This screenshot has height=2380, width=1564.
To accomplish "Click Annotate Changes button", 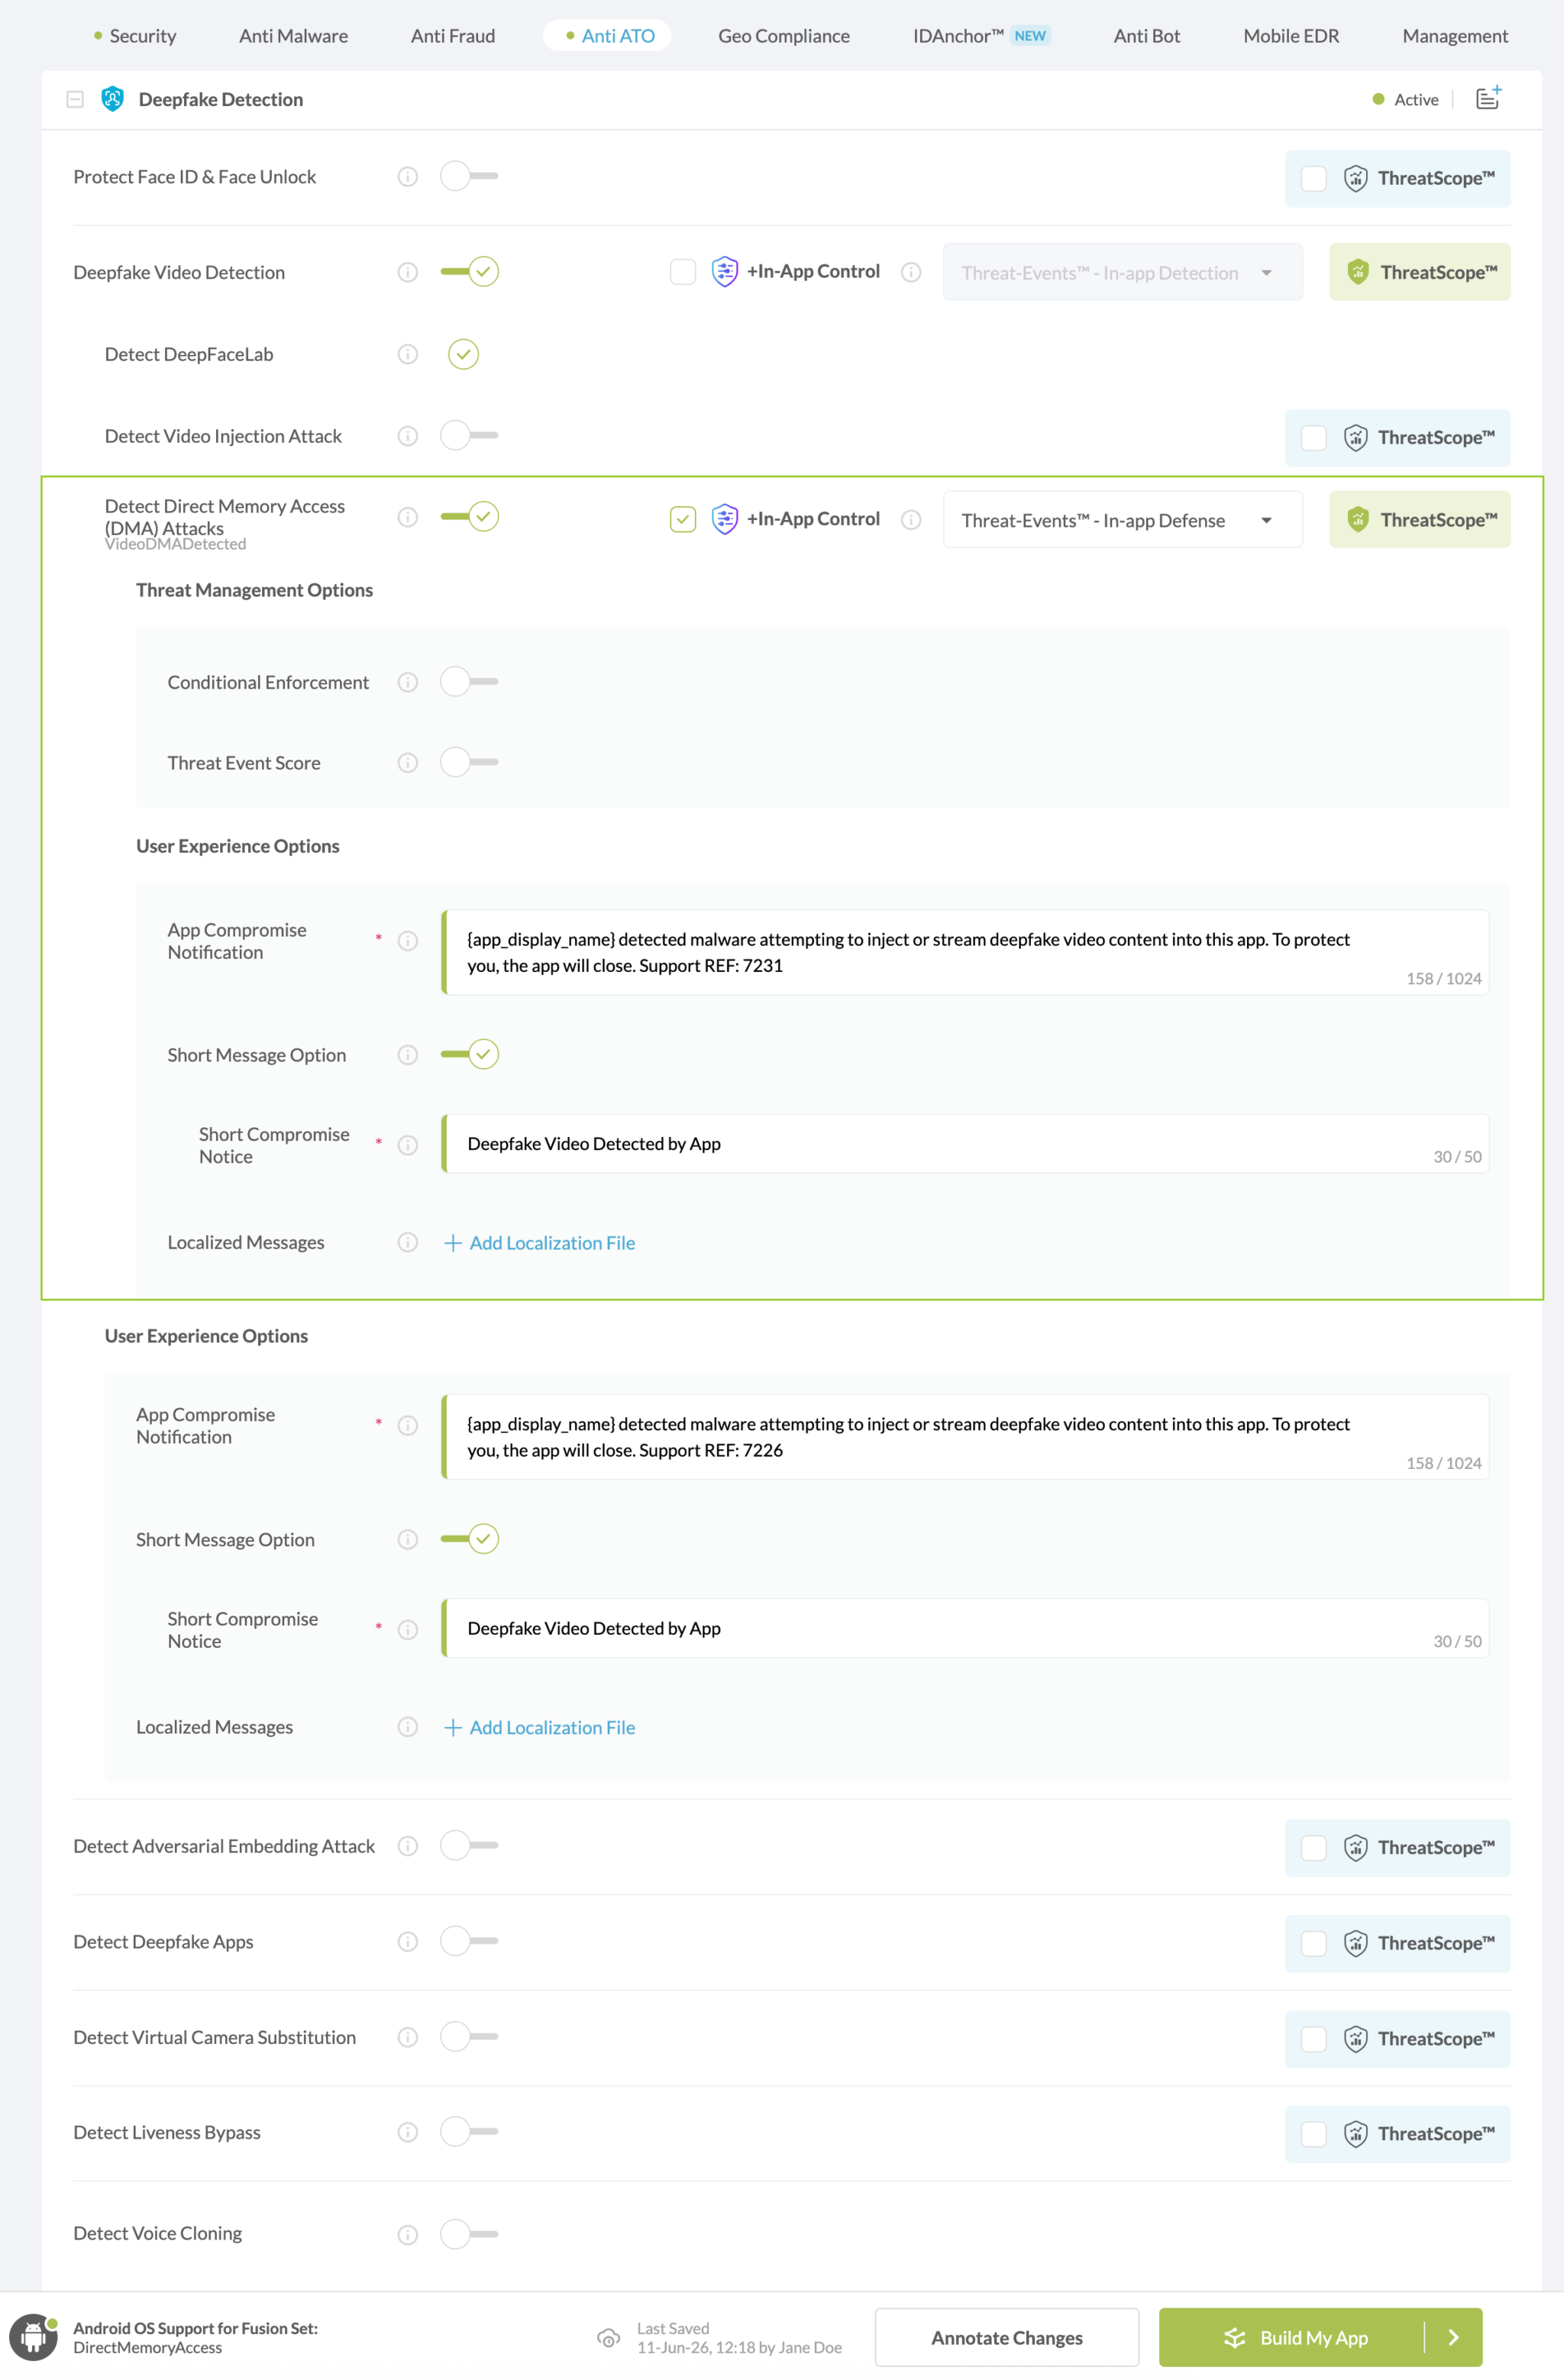I will tap(1007, 2337).
